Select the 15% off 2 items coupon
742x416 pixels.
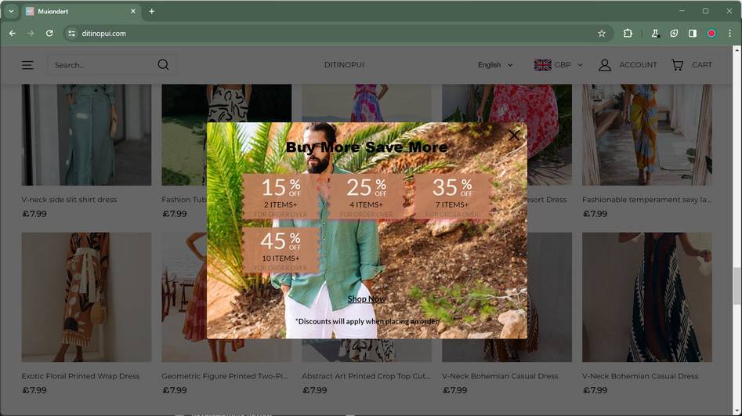(281, 197)
